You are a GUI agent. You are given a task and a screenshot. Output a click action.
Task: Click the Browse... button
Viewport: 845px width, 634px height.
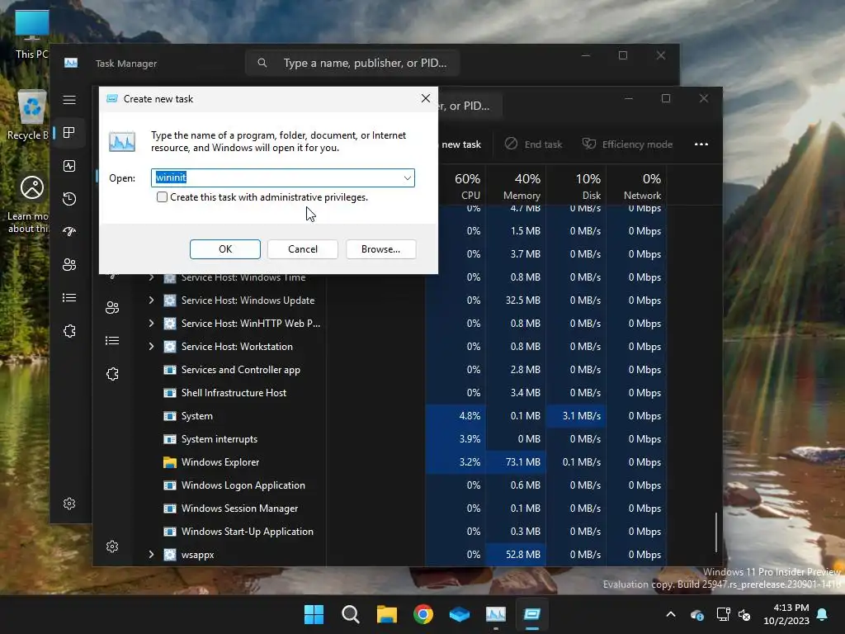tap(380, 249)
